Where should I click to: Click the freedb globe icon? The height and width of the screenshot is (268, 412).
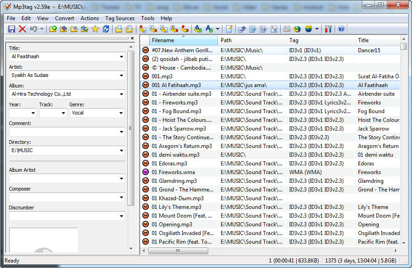click(x=297, y=29)
